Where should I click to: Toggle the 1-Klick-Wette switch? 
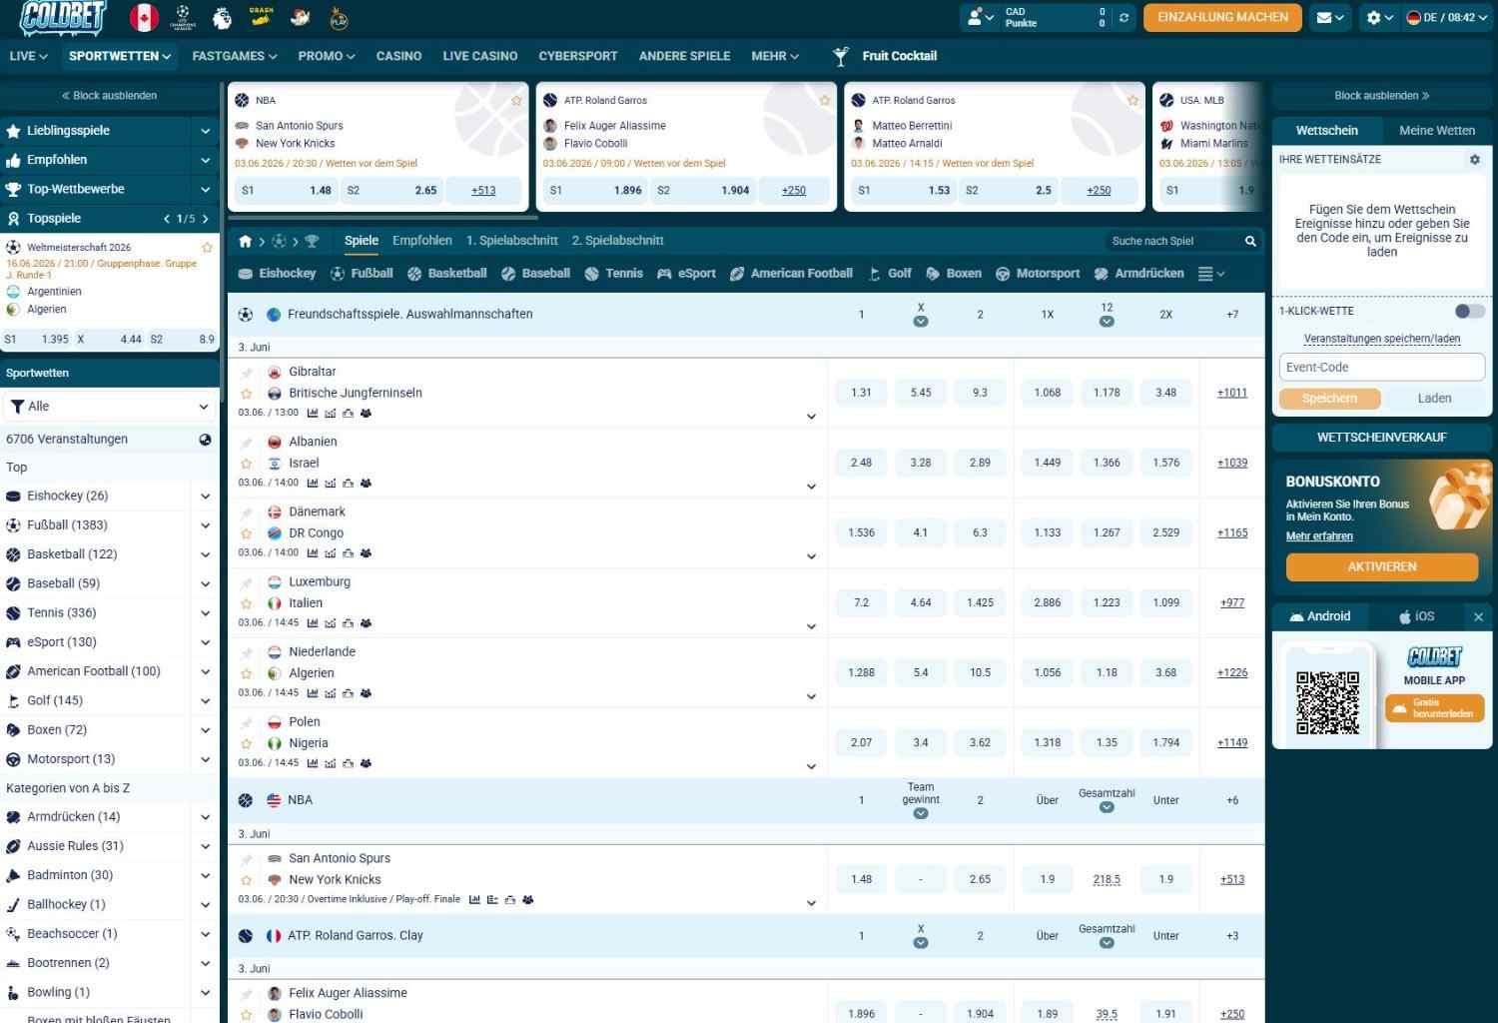coord(1469,311)
